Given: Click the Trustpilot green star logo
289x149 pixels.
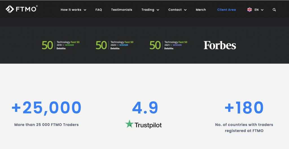Looking at the screenshot, I should (129, 124).
